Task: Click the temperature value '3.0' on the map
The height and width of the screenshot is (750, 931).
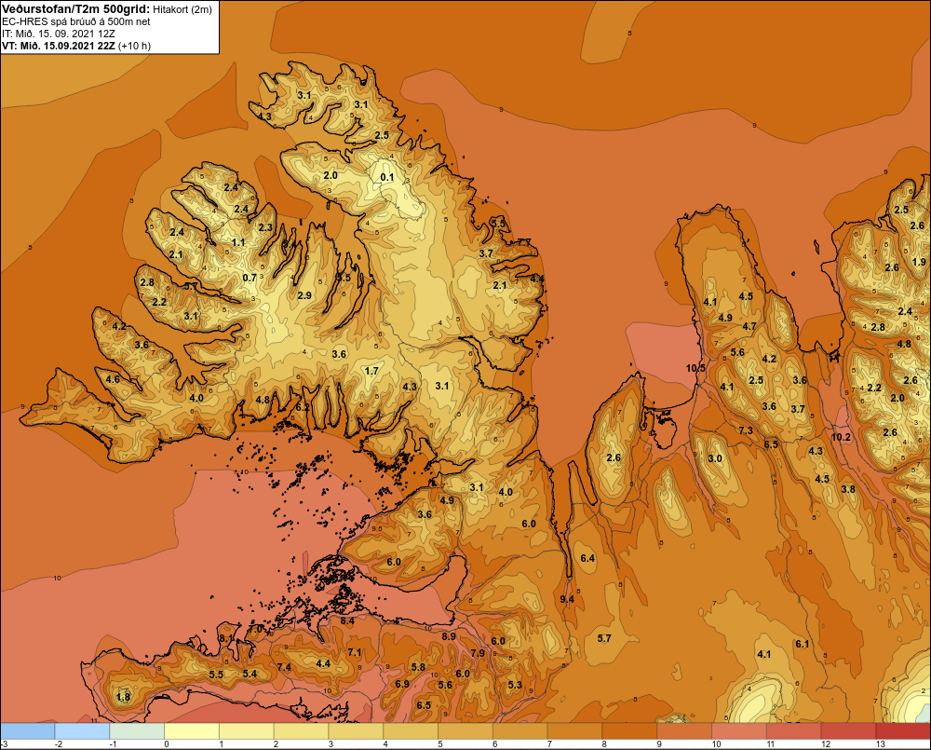Action: (715, 458)
